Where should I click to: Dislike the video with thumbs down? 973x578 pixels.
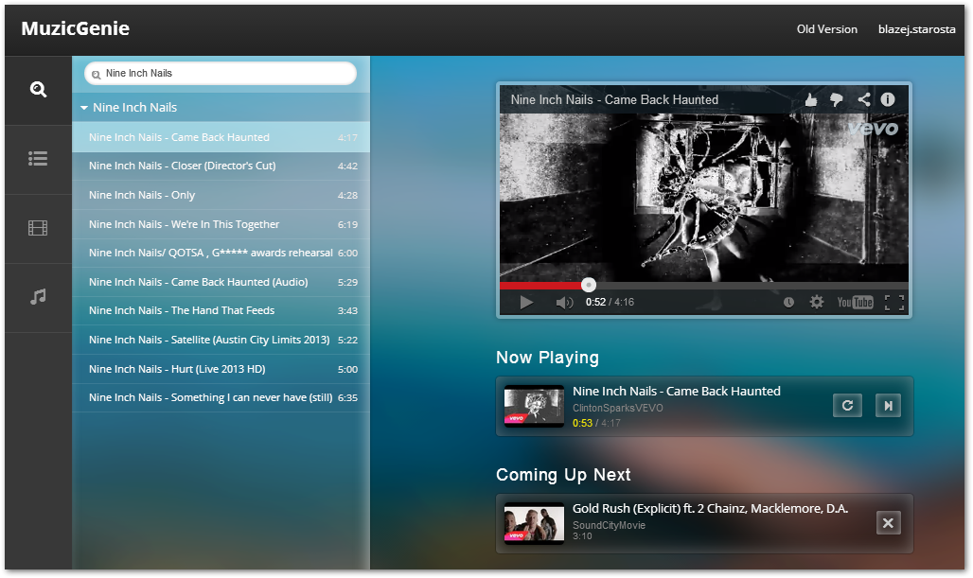(837, 100)
